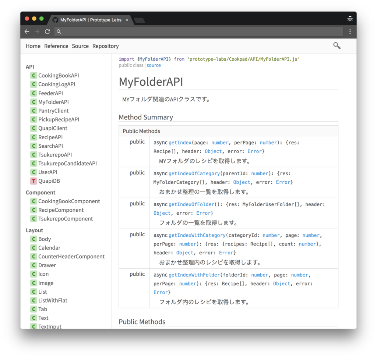Image resolution: width=377 pixels, height=358 pixels.
Task: Click the browser forward arrow
Action: coord(37,32)
